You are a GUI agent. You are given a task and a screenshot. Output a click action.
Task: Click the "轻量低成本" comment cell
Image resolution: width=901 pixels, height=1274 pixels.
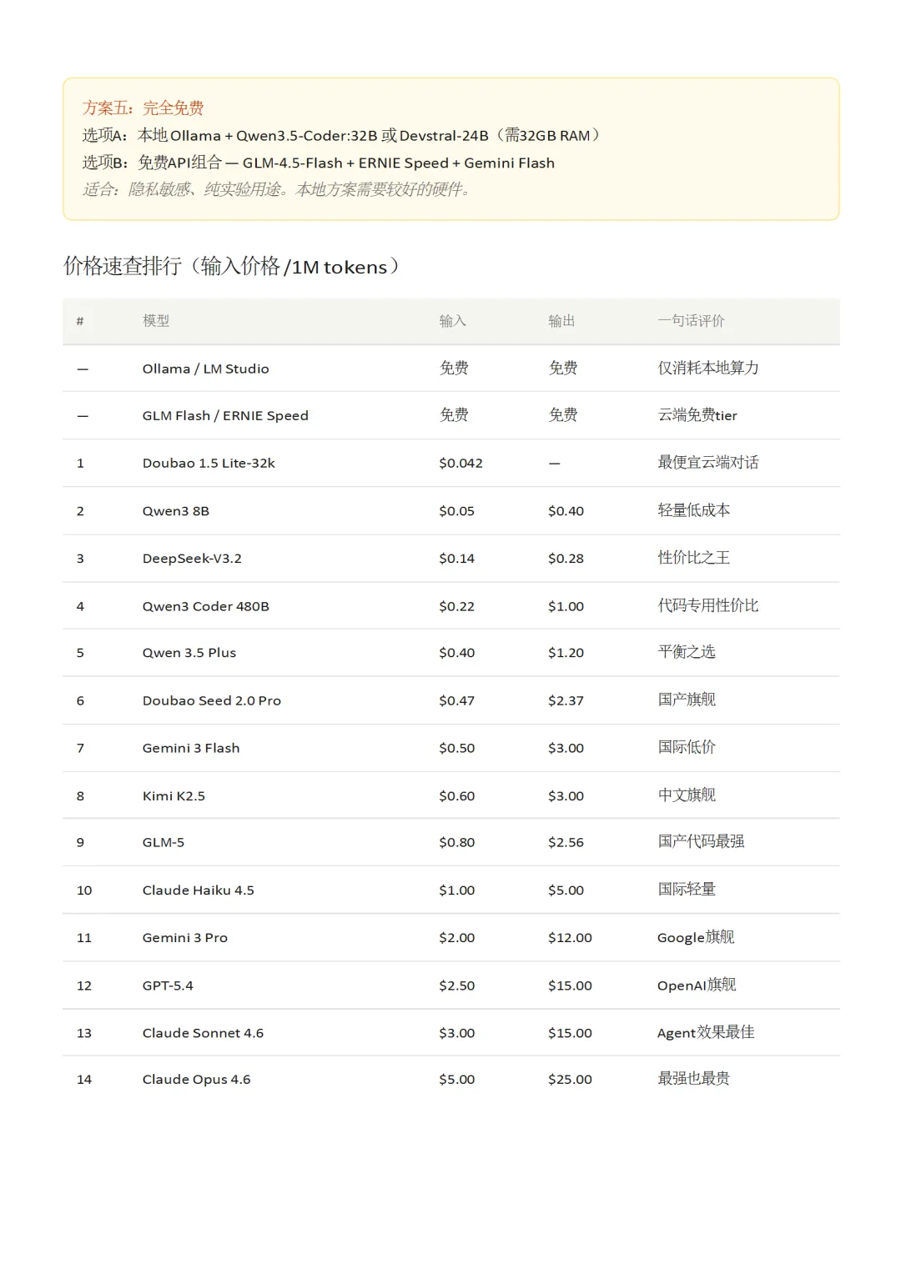693,510
